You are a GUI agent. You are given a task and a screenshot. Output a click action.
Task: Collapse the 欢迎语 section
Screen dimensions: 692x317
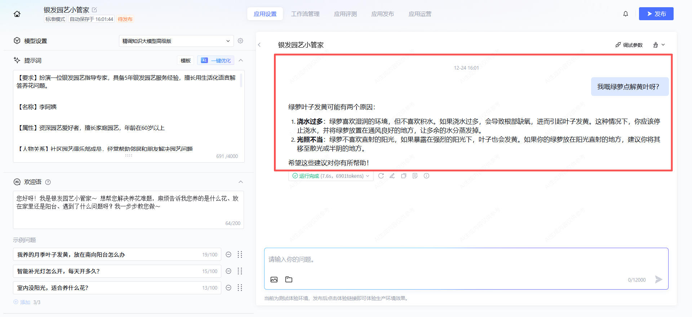(241, 182)
